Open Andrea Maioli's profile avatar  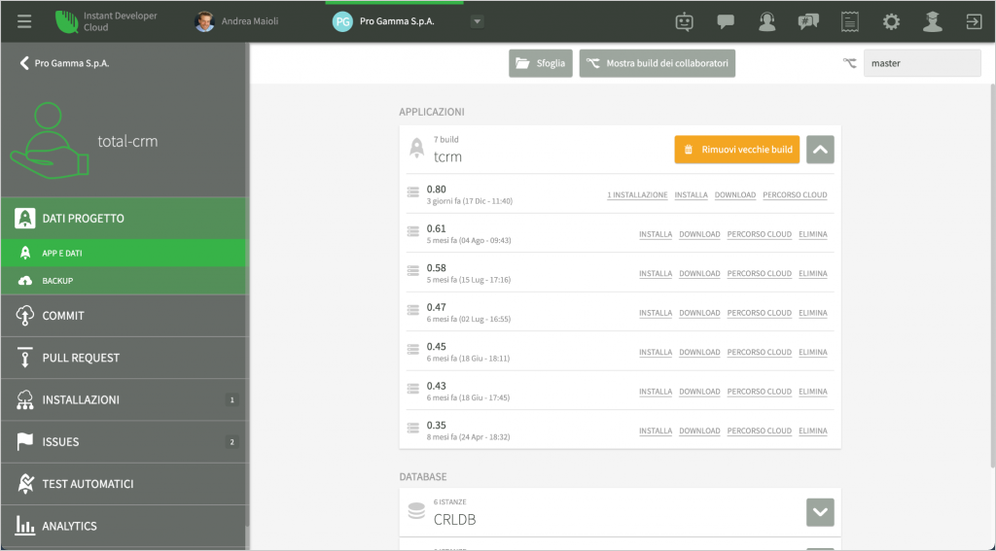pyautogui.click(x=204, y=21)
